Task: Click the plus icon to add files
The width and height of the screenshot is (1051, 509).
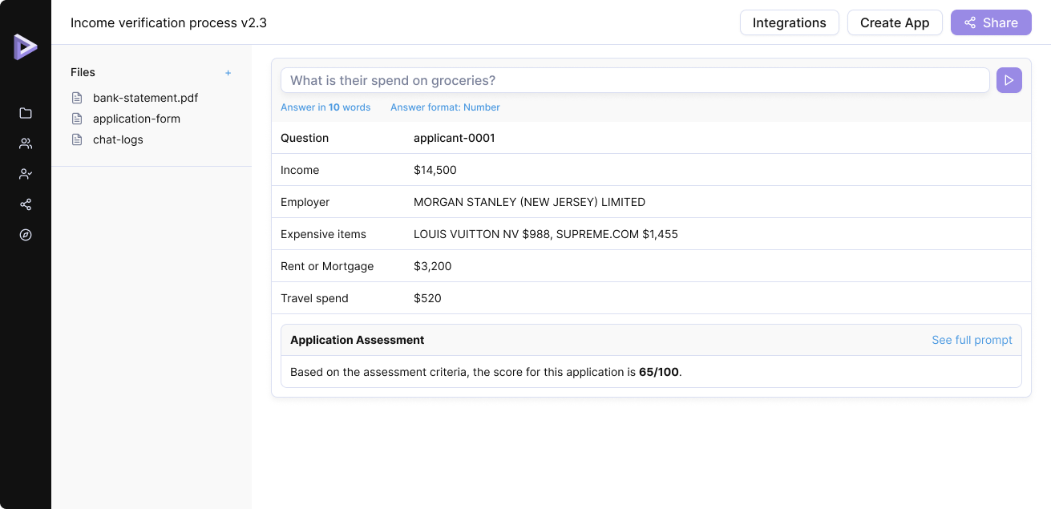Action: pyautogui.click(x=228, y=73)
